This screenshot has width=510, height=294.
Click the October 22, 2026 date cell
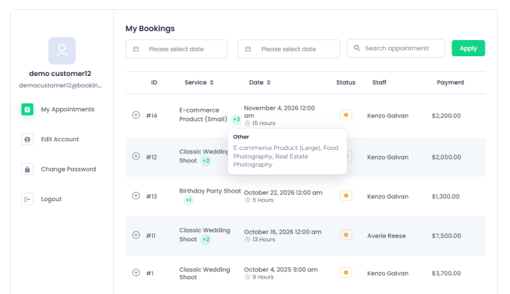(x=283, y=193)
